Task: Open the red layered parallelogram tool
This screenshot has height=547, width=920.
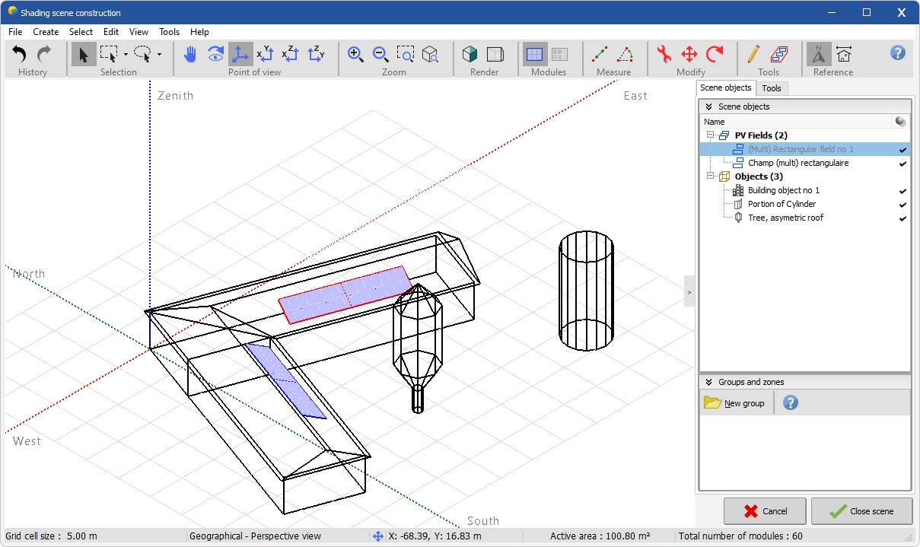Action: click(779, 54)
